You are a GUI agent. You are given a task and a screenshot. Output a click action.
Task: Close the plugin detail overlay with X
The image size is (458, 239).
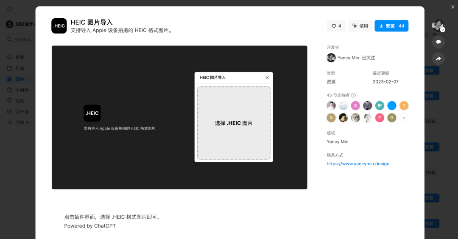coord(453,7)
